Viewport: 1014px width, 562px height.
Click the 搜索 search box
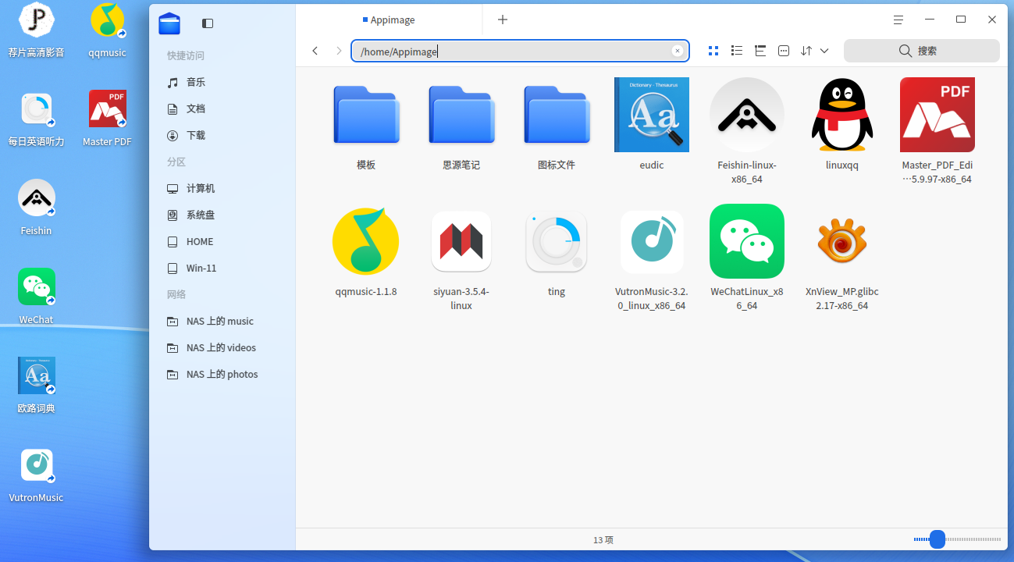click(922, 51)
